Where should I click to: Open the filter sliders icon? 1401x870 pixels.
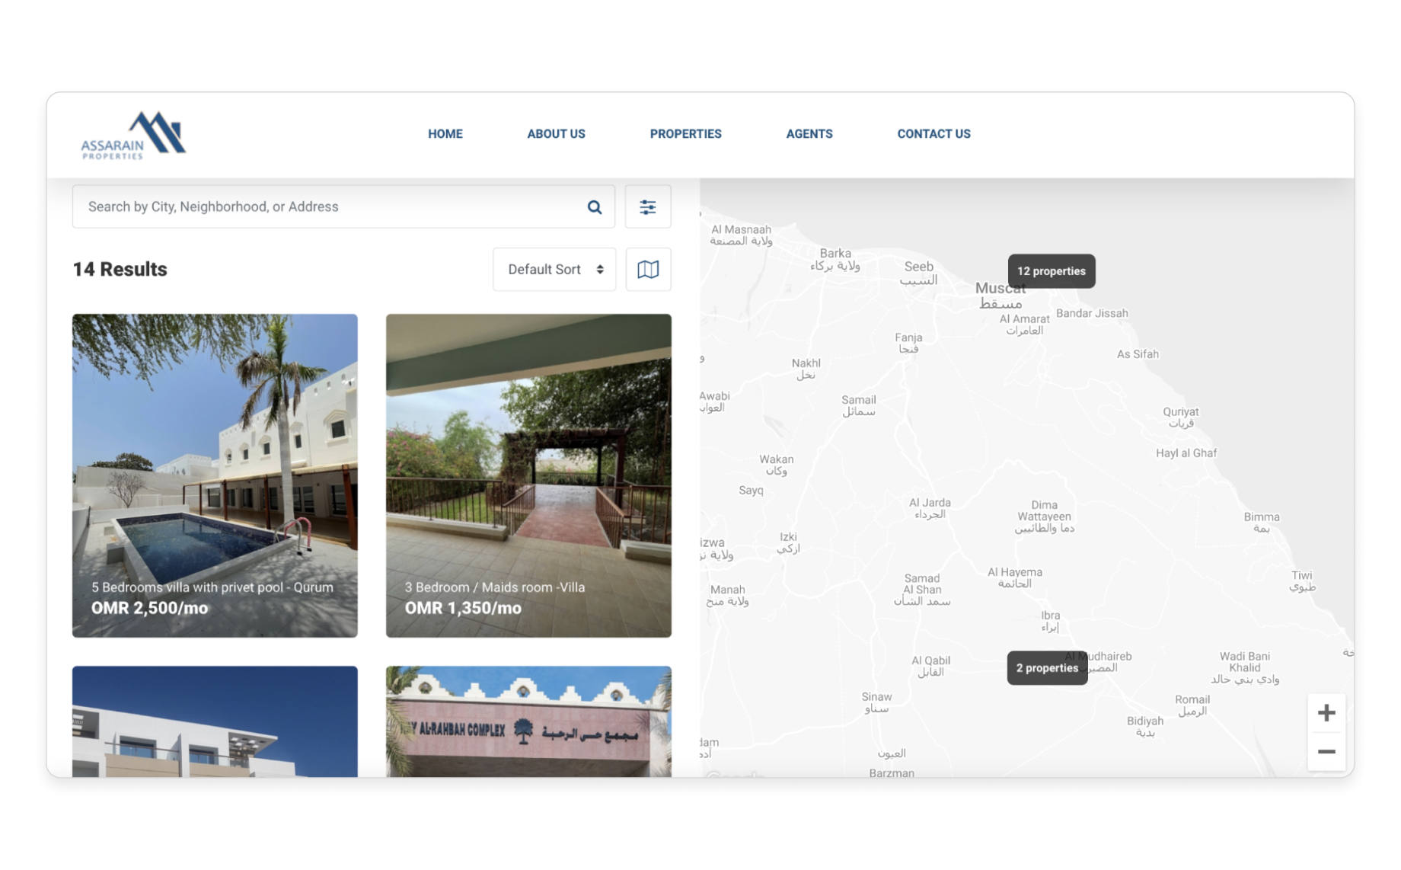pos(647,207)
